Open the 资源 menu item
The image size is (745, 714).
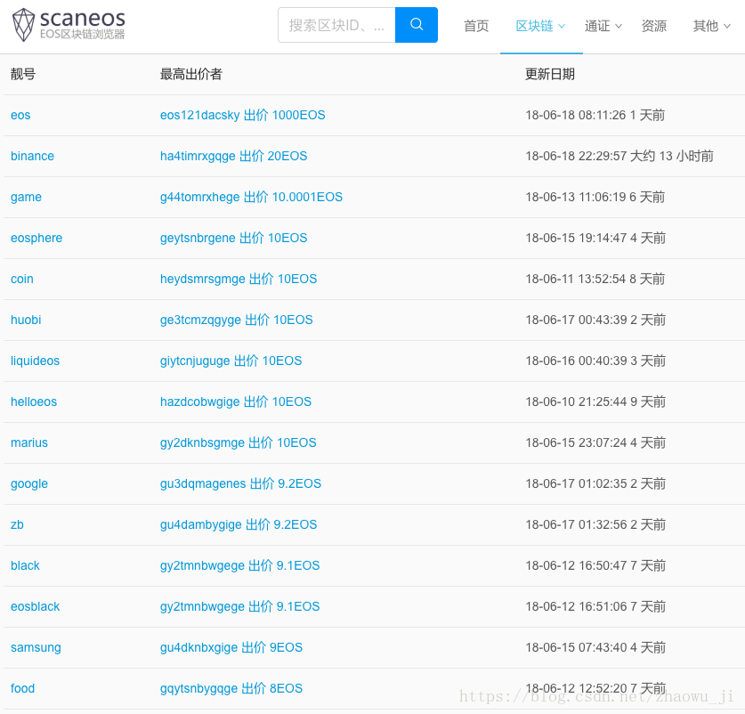[x=654, y=26]
